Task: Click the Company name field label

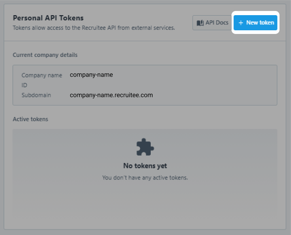Action: point(42,75)
